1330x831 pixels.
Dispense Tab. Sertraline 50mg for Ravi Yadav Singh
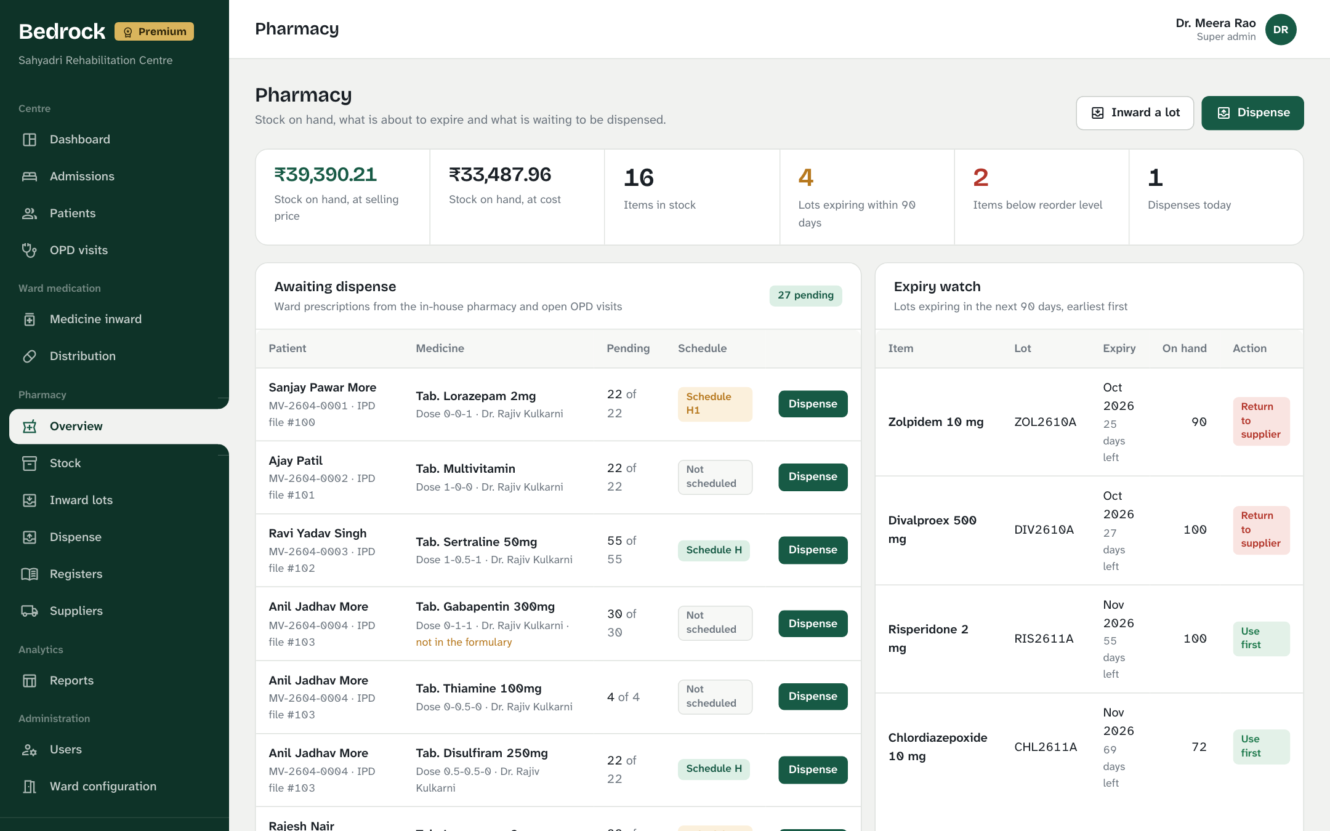coord(813,550)
